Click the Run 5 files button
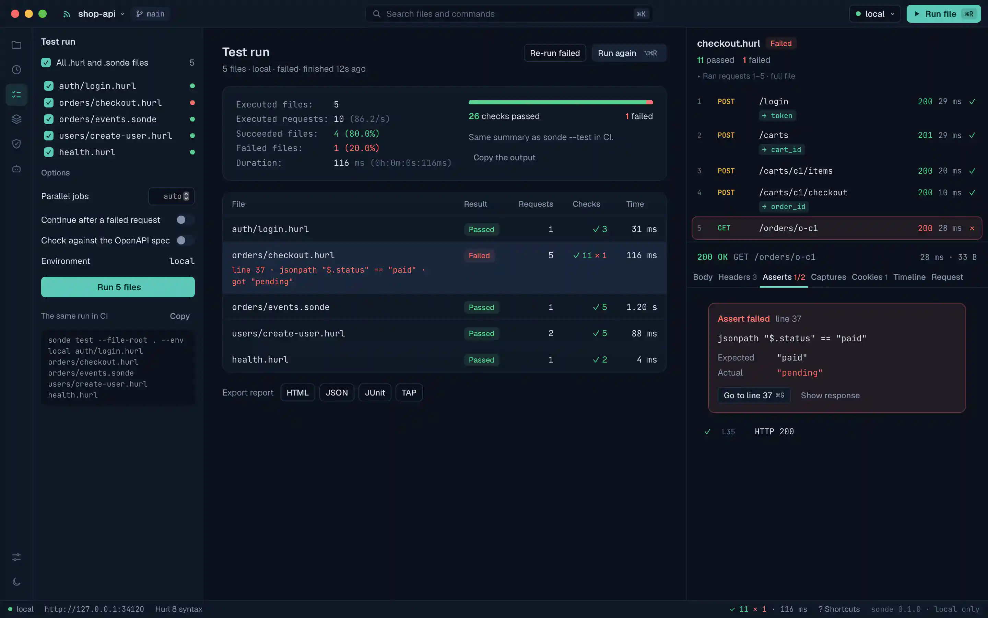 [118, 287]
